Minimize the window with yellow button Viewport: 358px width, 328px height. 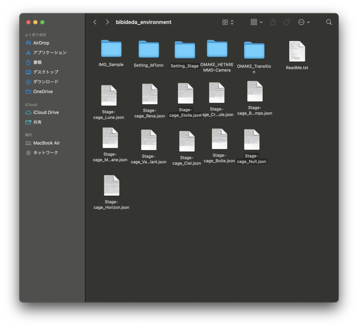[35, 22]
